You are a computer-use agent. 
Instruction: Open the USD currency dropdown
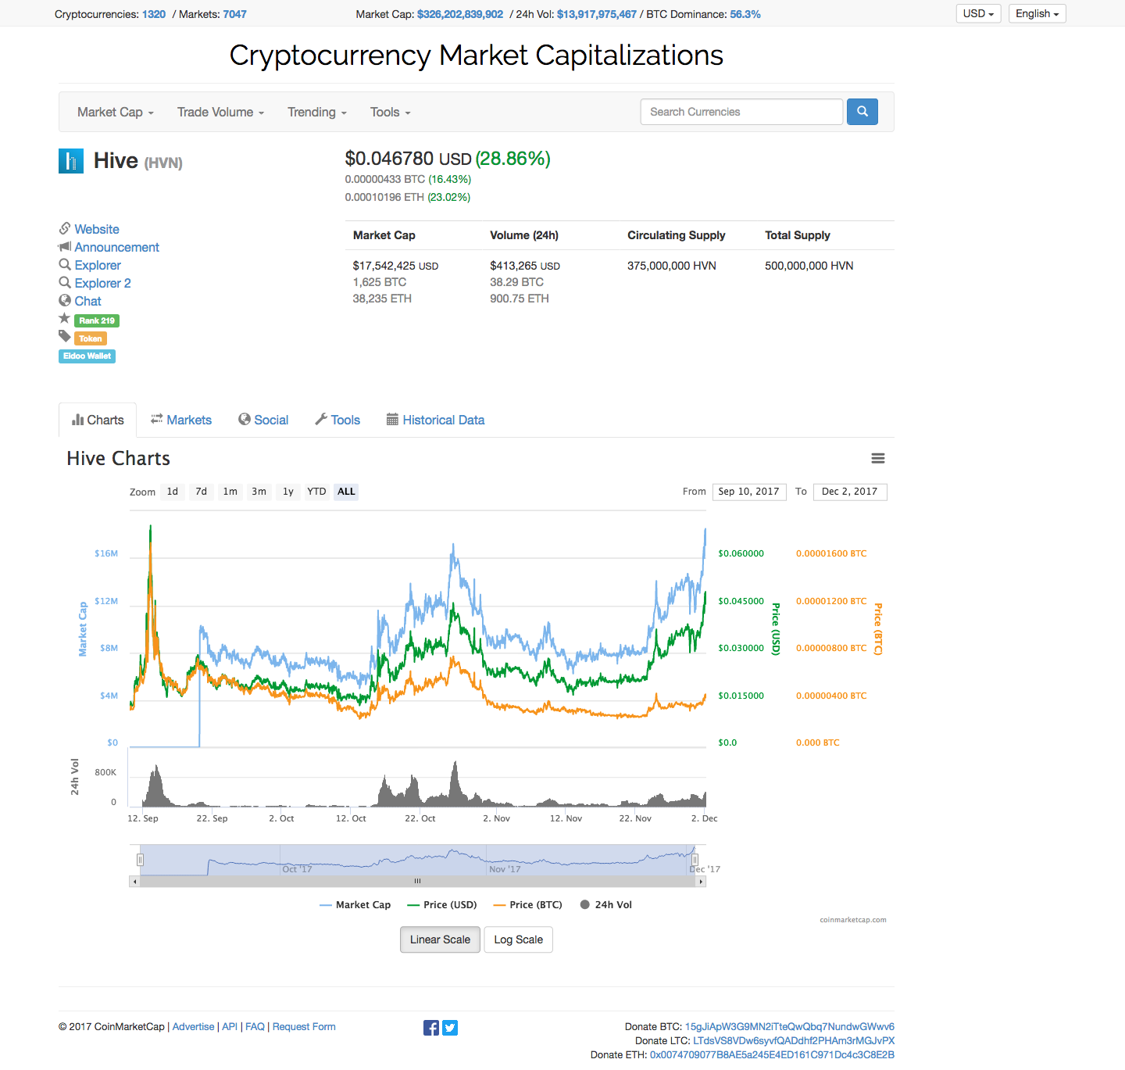(x=978, y=13)
